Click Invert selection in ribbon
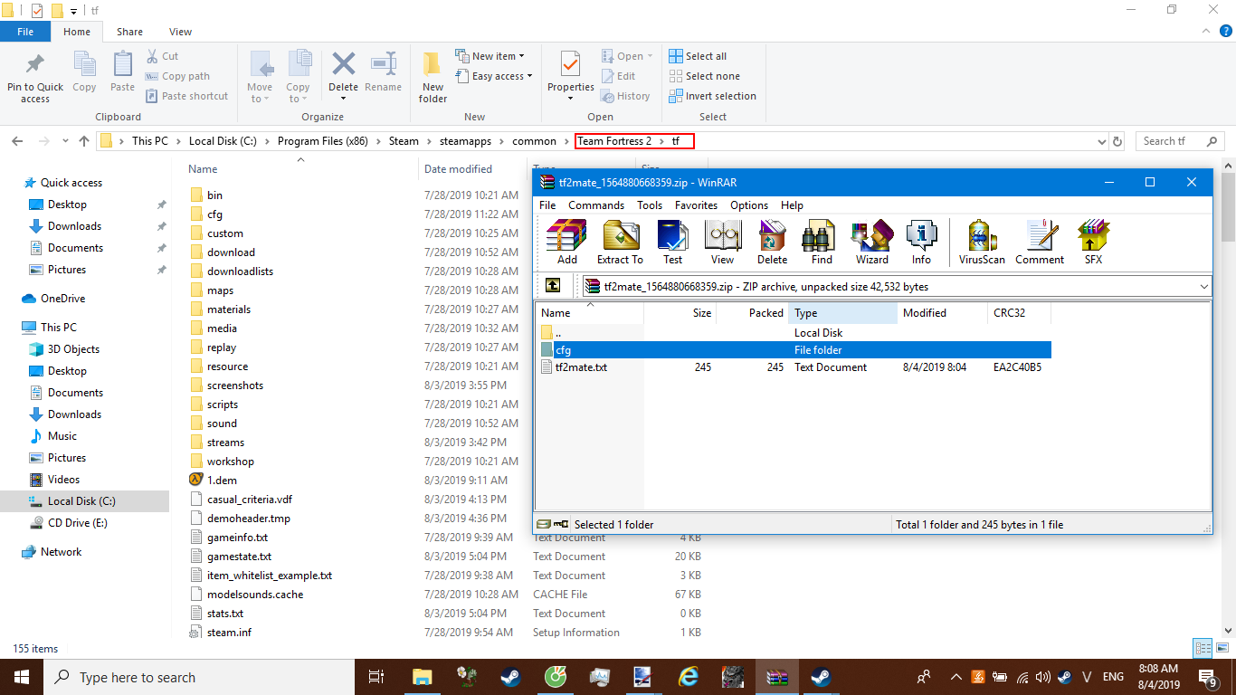The image size is (1236, 695). click(x=712, y=96)
